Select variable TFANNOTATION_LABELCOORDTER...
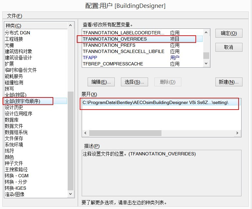The width and height of the screenshot is (252, 209). [143, 33]
